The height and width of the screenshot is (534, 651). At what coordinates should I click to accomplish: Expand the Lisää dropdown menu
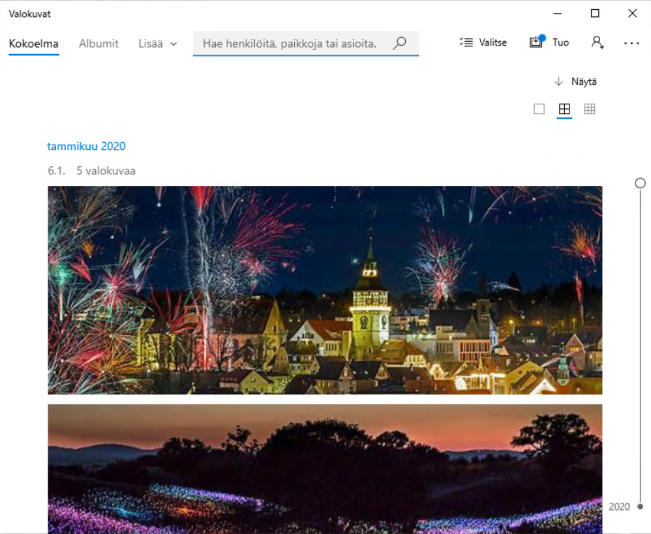tap(158, 44)
